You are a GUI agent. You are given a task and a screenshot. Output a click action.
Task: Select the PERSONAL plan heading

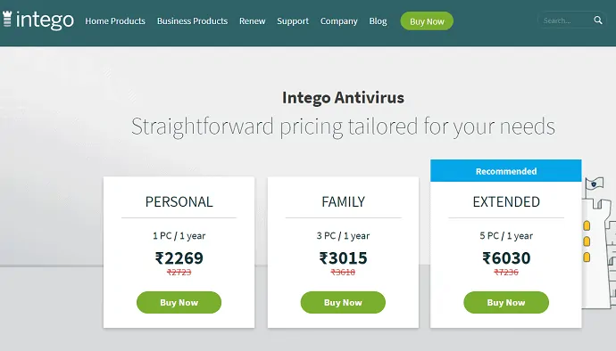point(179,202)
